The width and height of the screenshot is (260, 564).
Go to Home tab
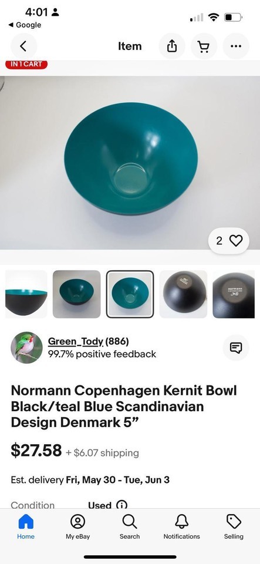tap(26, 526)
